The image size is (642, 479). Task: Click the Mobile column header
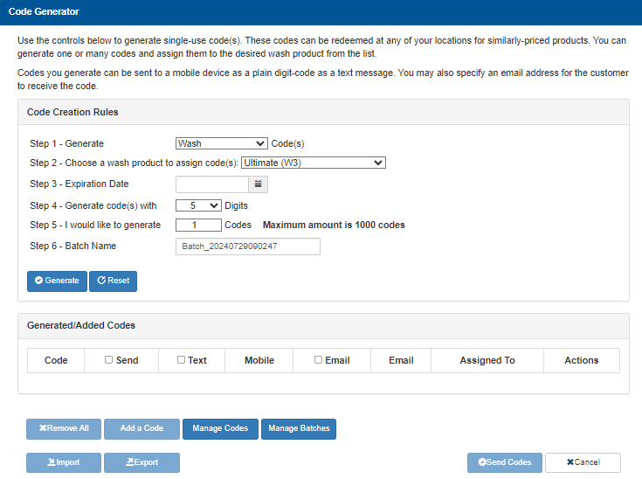(x=259, y=360)
